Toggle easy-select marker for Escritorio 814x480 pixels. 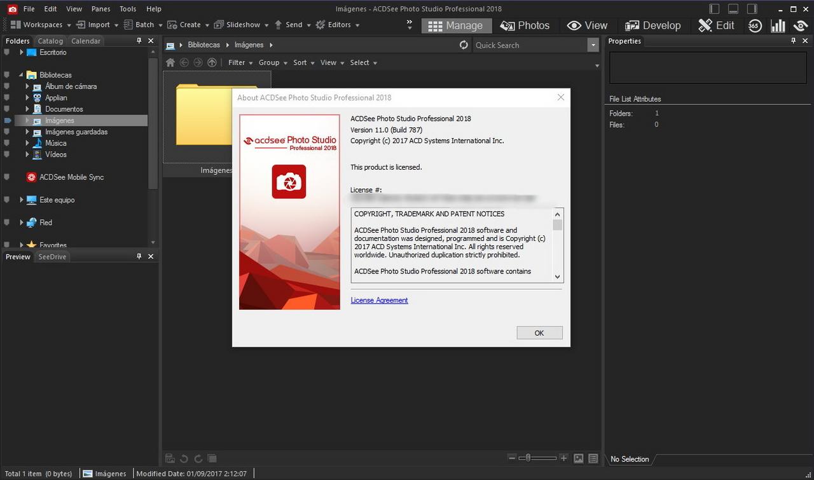[x=7, y=52]
